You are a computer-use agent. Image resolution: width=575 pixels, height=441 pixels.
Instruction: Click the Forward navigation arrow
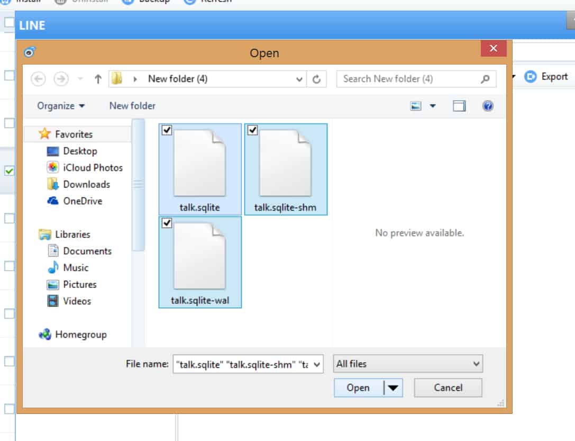(x=61, y=79)
